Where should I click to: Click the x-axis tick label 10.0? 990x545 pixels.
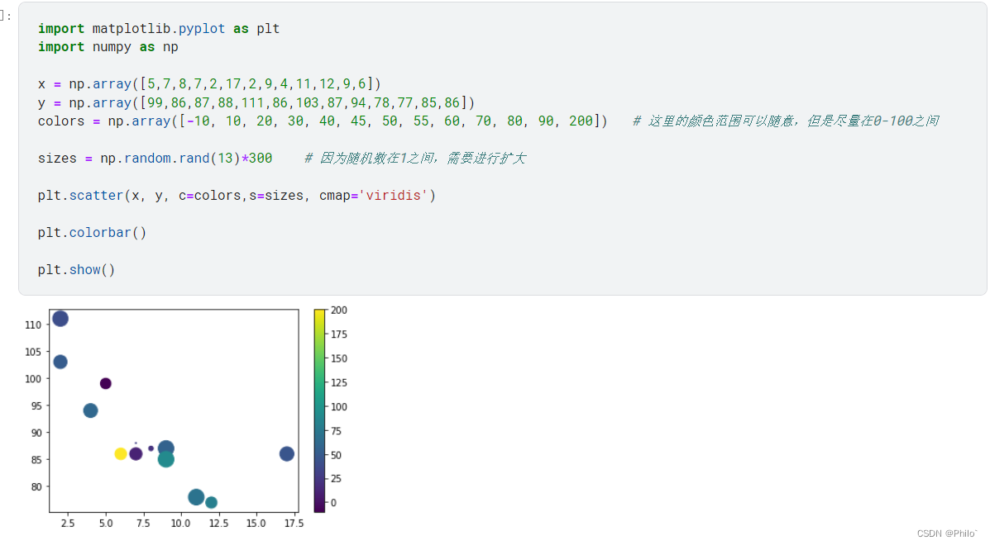coord(180,523)
